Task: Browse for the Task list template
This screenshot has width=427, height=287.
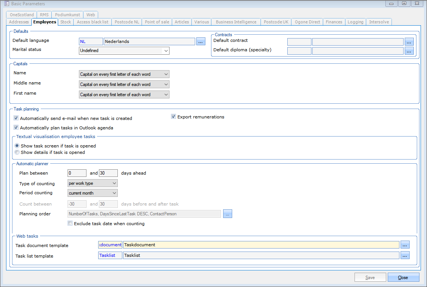Action: 405,255
